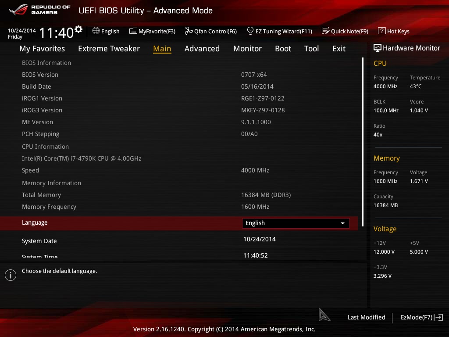This screenshot has height=337, width=449.
Task: Select the System Date value 10/24/2014
Action: click(260, 239)
